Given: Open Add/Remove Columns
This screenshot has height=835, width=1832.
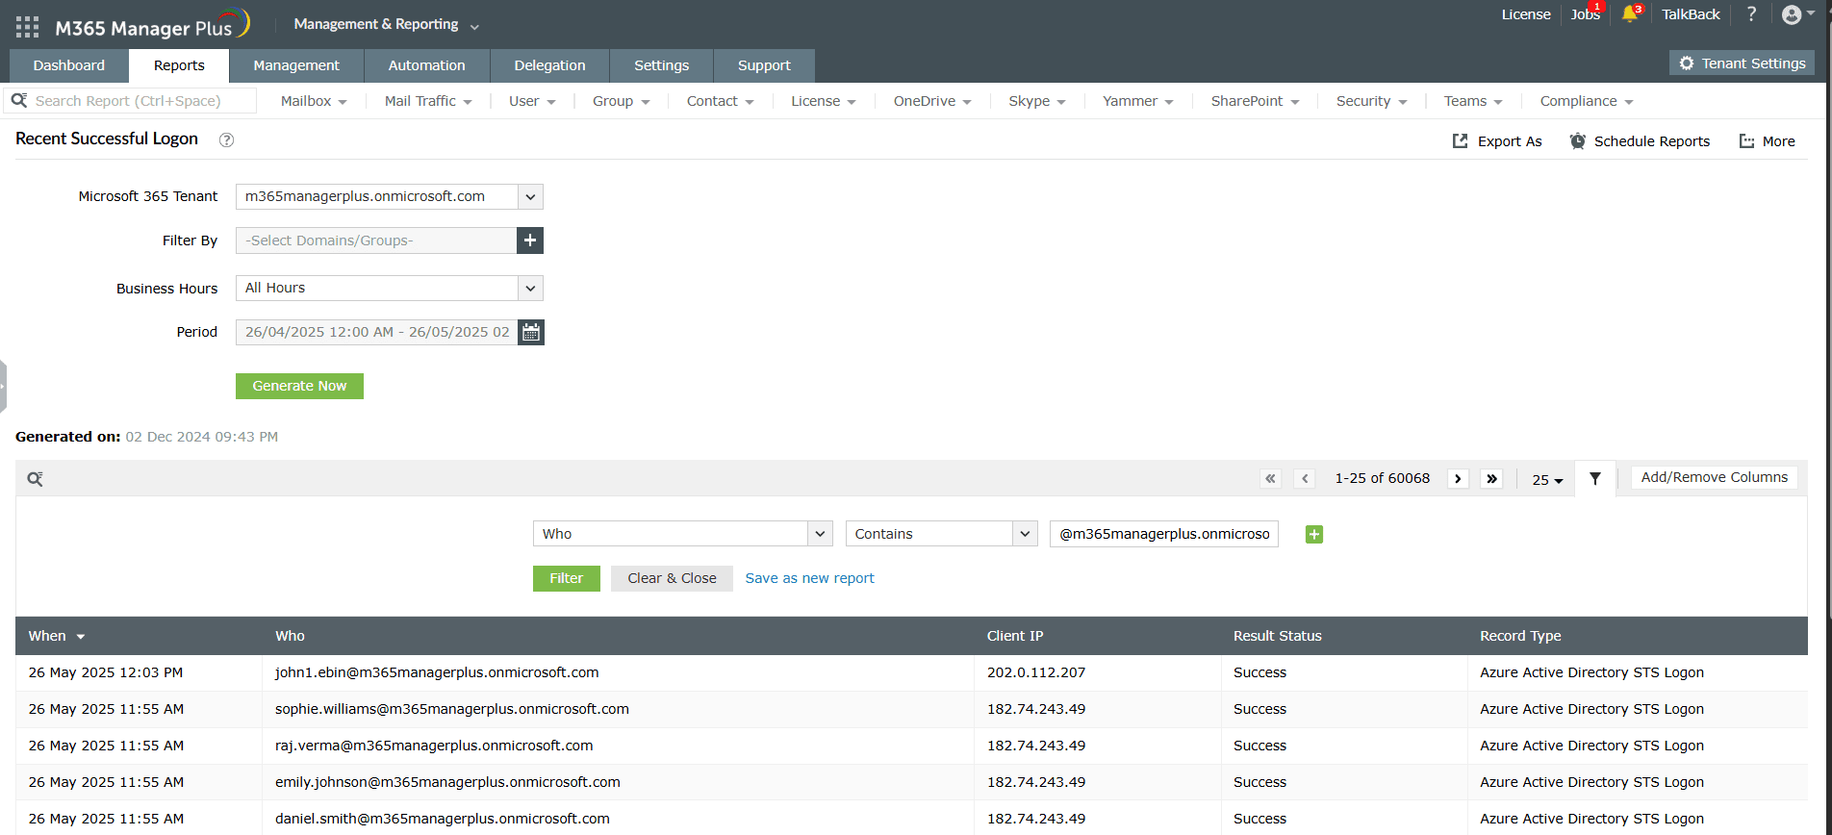Looking at the screenshot, I should point(1715,477).
